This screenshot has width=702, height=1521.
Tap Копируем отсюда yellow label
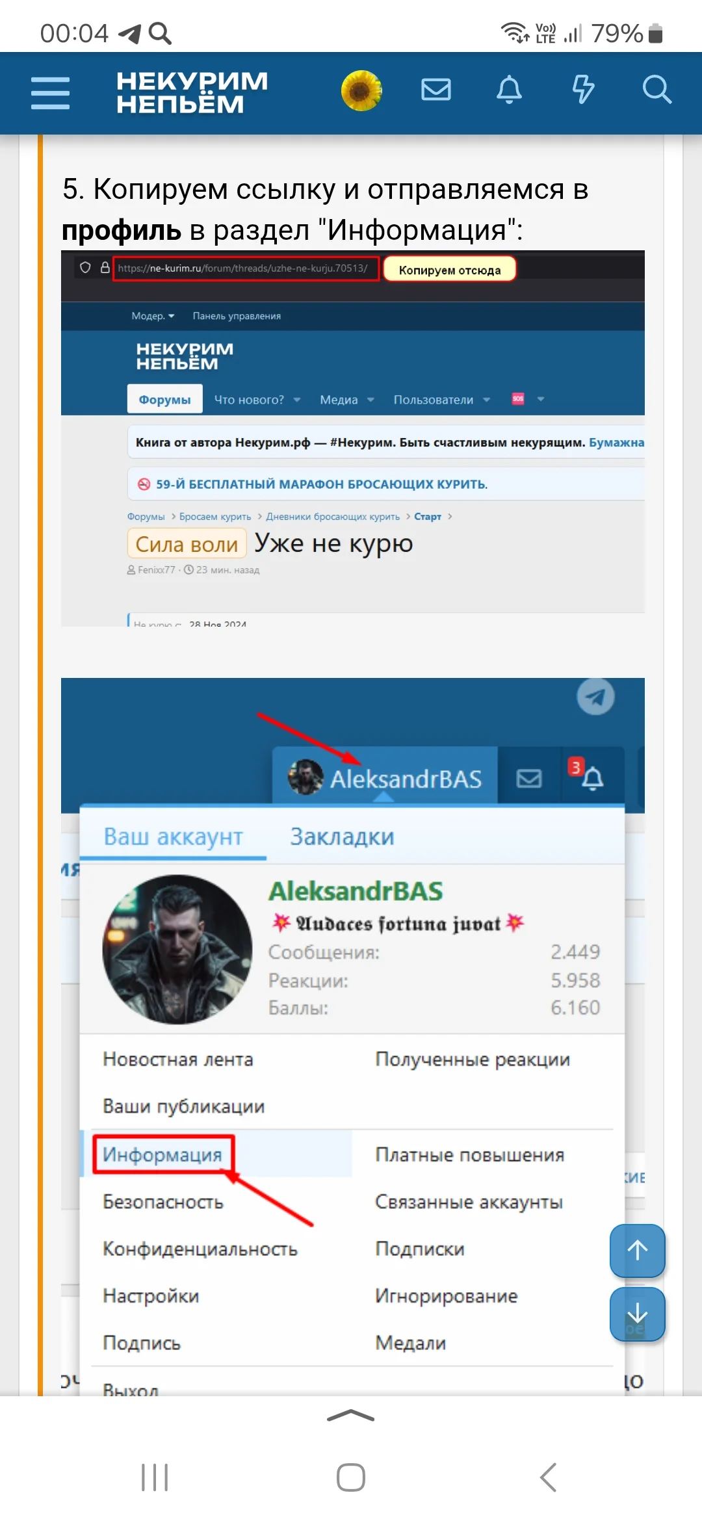[450, 270]
